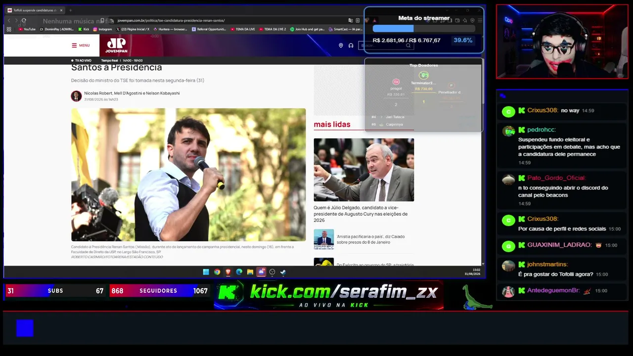633x356 pixels.
Task: Open the Huntera browser bookmark
Action: tap(170, 29)
